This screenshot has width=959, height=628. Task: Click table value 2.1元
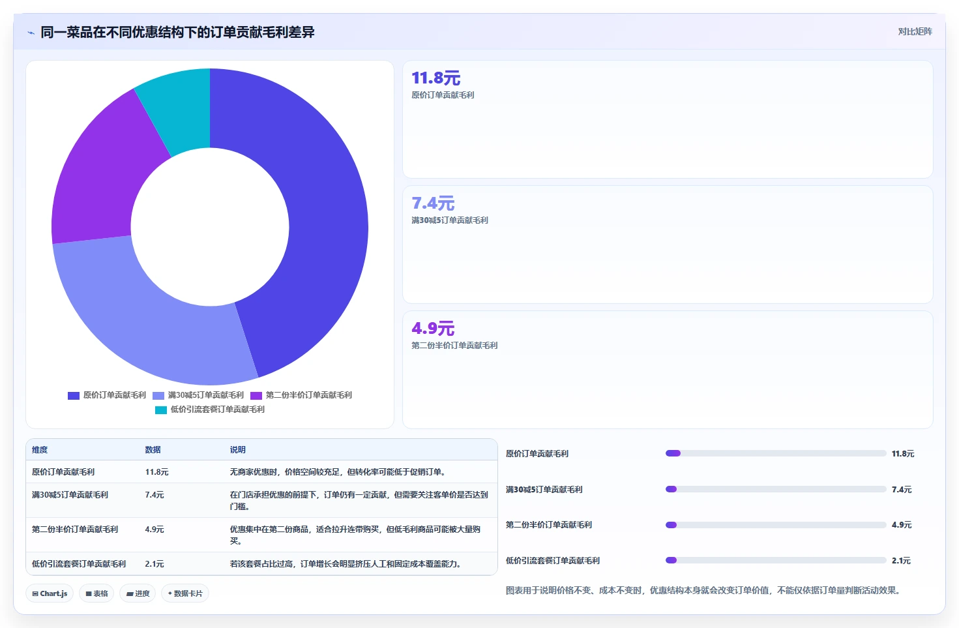(155, 564)
